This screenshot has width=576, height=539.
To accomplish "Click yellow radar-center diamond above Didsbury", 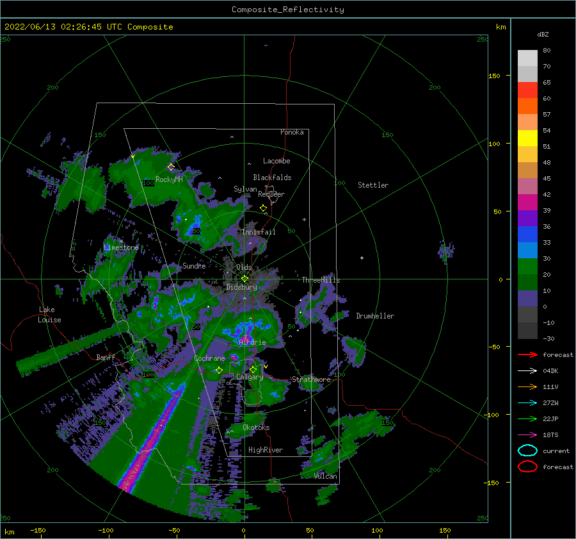I will (244, 279).
